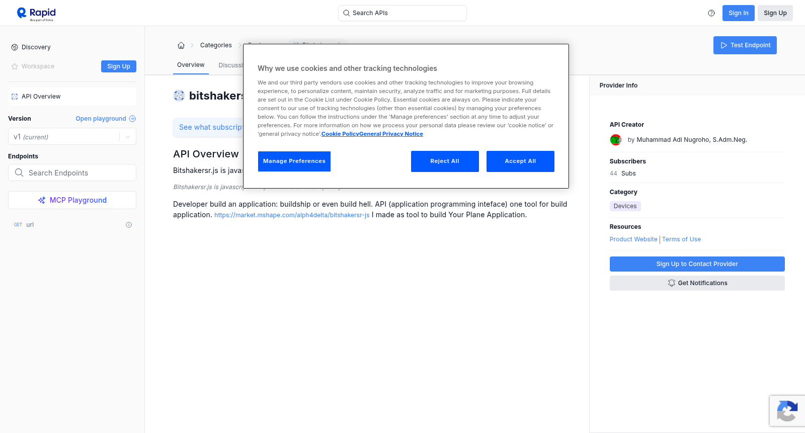Click Get Notifications button
Image resolution: width=805 pixels, height=433 pixels.
[x=697, y=283]
